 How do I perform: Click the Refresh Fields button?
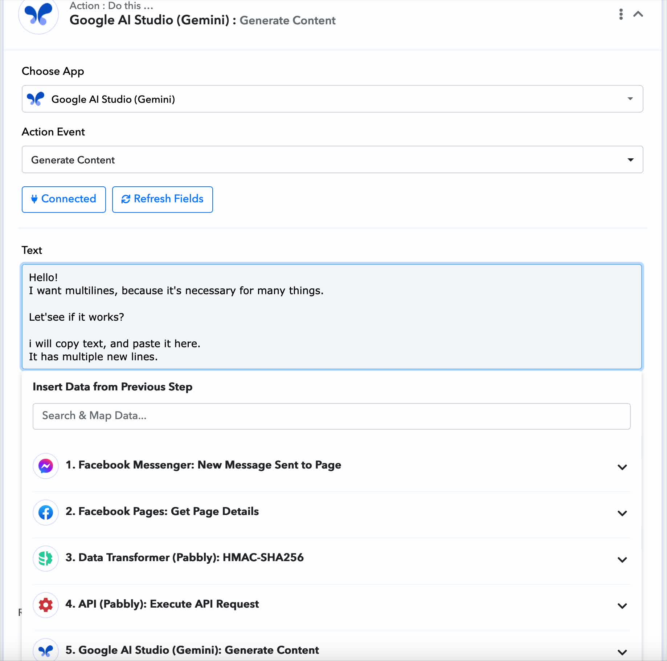click(x=162, y=199)
